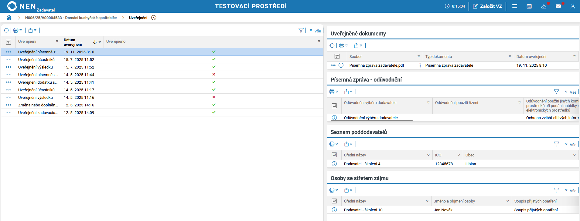The width and height of the screenshot is (580, 221).
Task: Open row menu for Uveřejnění účastníků 15. 7. 2025
Action: [9, 59]
